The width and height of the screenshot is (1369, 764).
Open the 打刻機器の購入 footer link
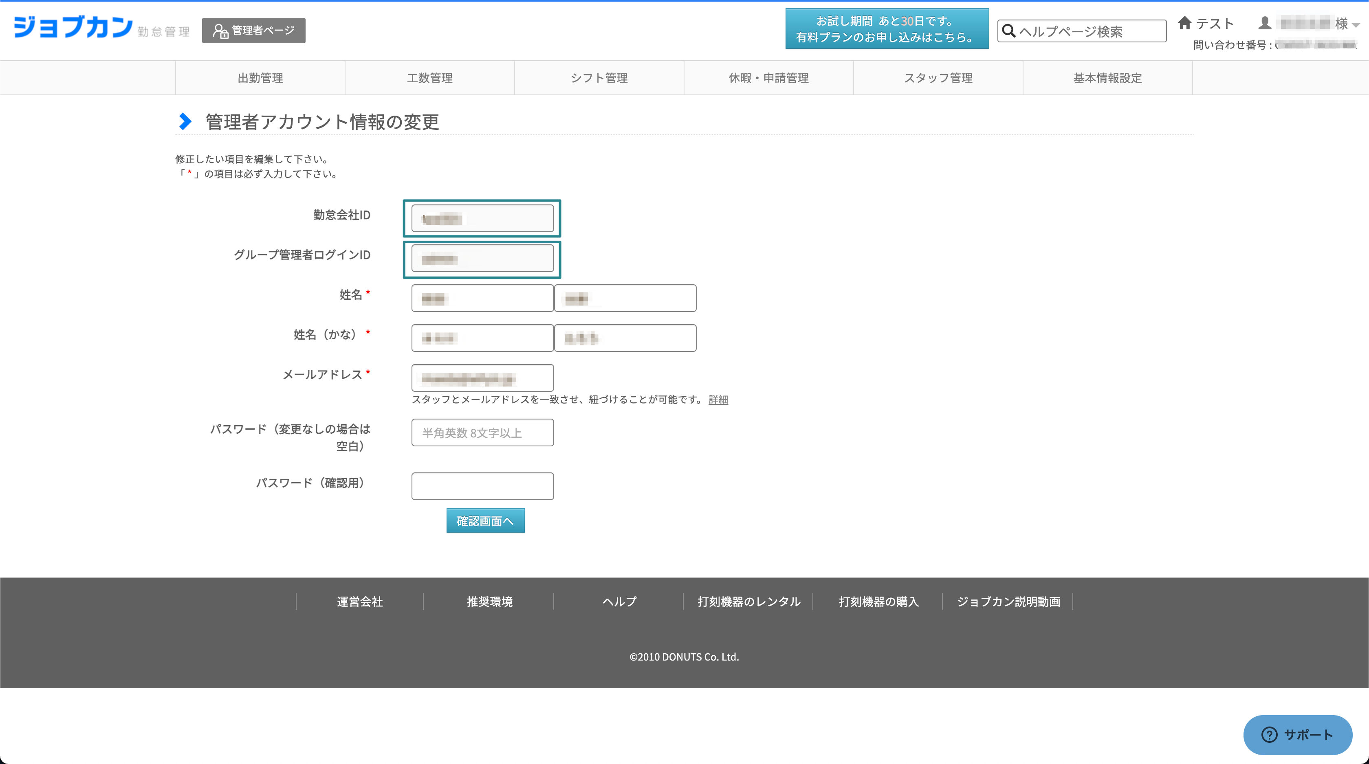click(878, 602)
